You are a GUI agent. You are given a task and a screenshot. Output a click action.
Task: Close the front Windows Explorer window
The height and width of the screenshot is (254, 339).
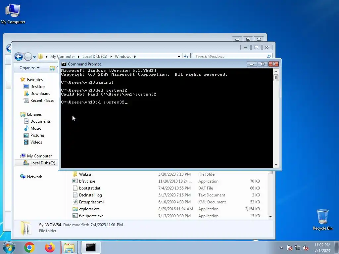(x=267, y=48)
